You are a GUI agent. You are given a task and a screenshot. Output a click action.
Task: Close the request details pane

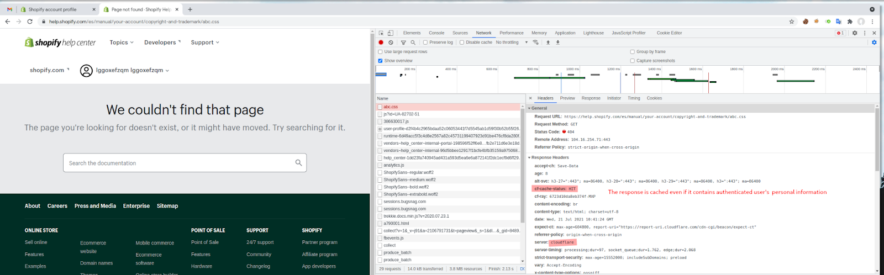pyautogui.click(x=530, y=98)
